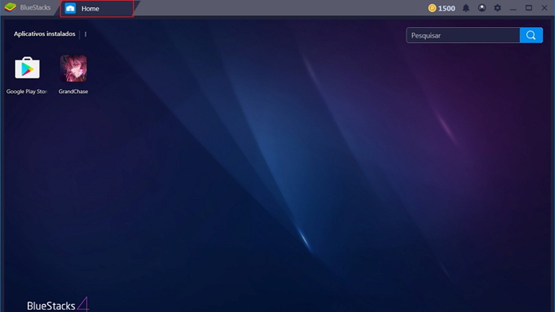Click the GrandChase label text
This screenshot has width=555, height=312.
73,91
